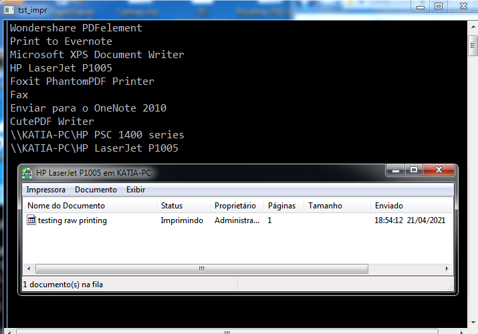478x334 pixels.
Task: Maximize the HP LaserJet P1005 queue window
Action: click(x=414, y=170)
